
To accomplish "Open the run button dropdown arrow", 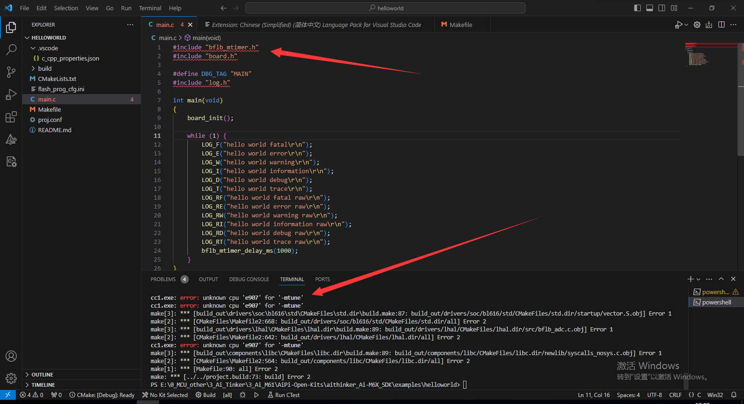I will (x=686, y=25).
